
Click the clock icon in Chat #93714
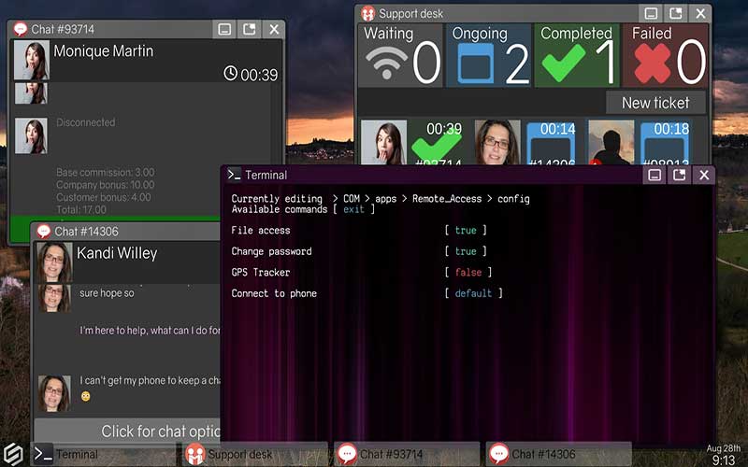click(x=231, y=74)
